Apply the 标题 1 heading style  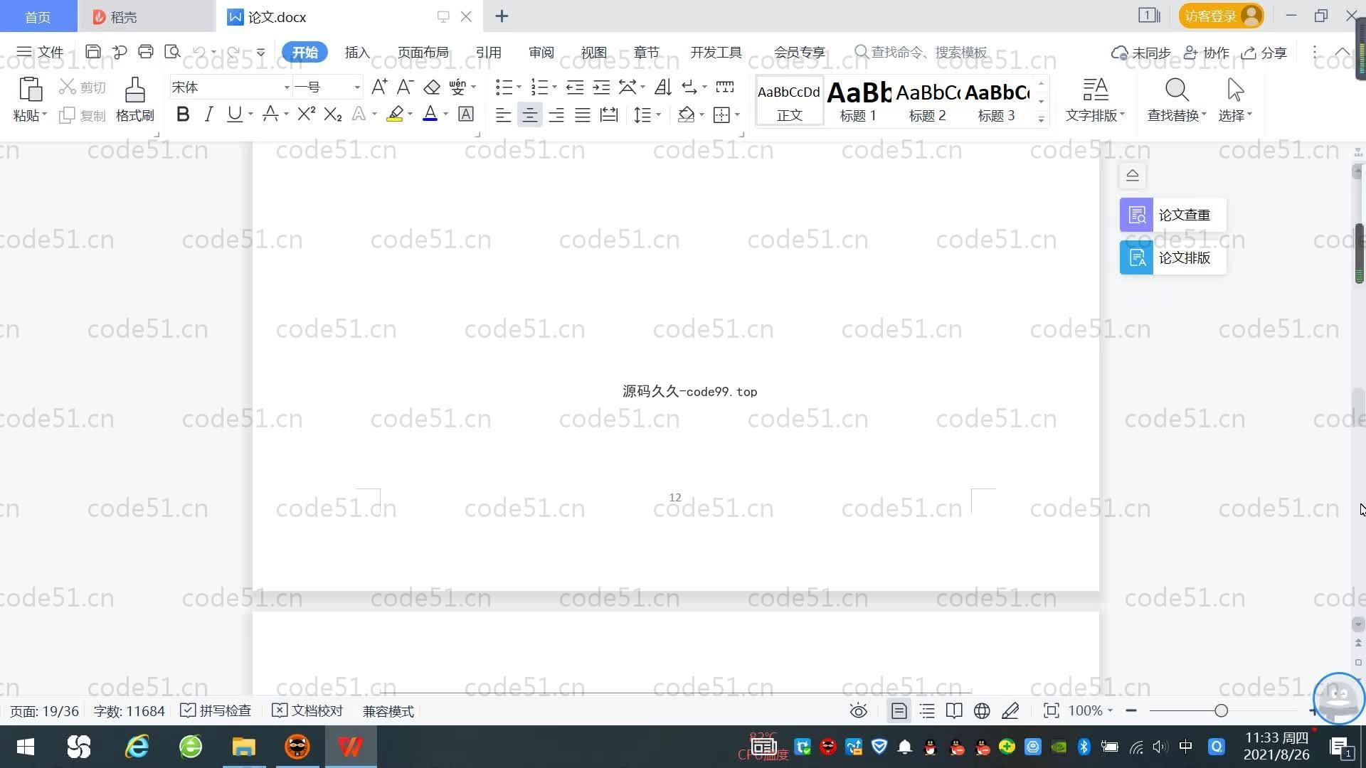pos(858,101)
